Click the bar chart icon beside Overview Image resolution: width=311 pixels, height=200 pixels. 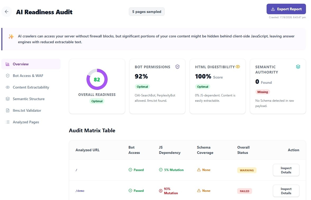point(7,64)
